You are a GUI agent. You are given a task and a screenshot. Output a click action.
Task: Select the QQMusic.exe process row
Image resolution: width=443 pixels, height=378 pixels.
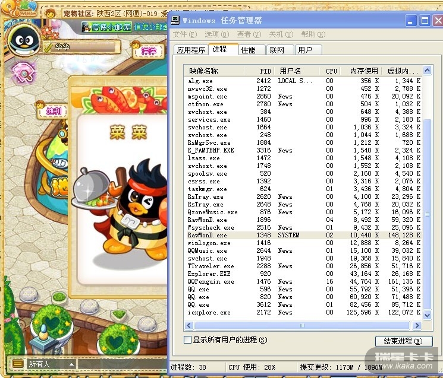coord(304,250)
